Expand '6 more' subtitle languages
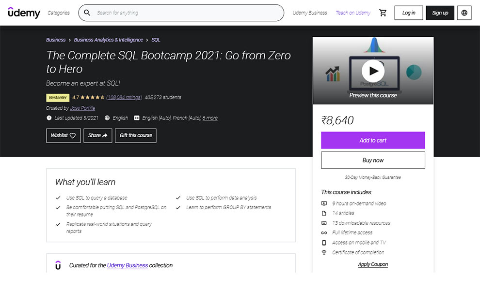 (x=210, y=118)
